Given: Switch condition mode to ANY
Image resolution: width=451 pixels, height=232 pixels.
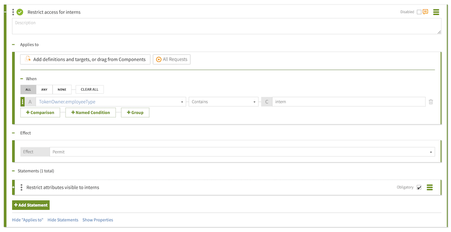Looking at the screenshot, I should pos(44,89).
